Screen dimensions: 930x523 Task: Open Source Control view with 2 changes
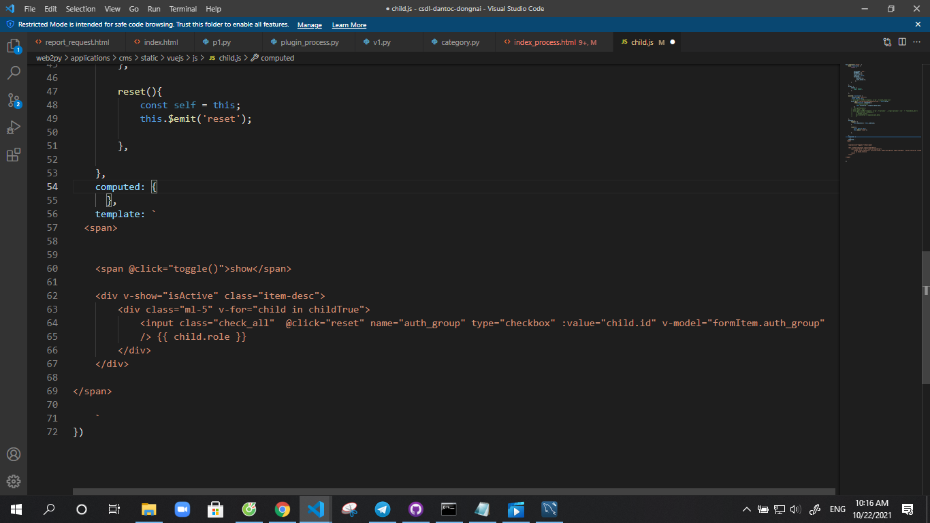pos(14,101)
